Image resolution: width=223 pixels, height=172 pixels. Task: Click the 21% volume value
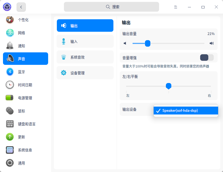pyautogui.click(x=211, y=34)
